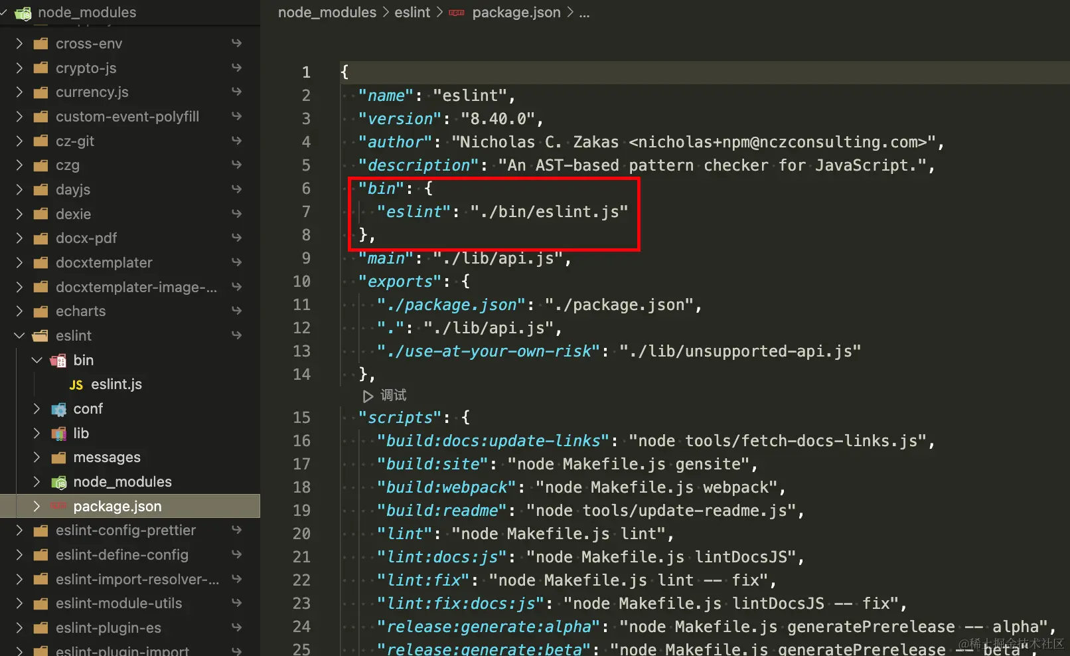
Task: Click the "author" key on line 4
Action: click(x=395, y=142)
